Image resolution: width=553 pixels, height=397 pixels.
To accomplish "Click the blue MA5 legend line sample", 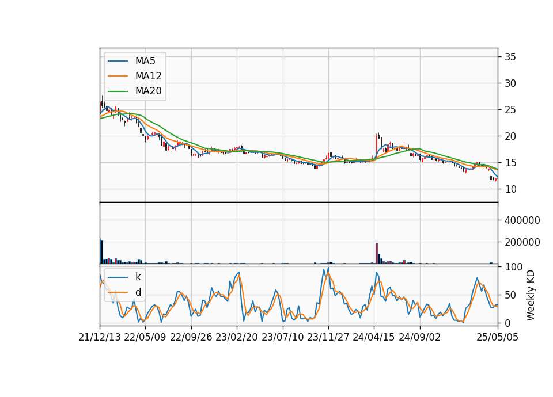I will pos(118,61).
